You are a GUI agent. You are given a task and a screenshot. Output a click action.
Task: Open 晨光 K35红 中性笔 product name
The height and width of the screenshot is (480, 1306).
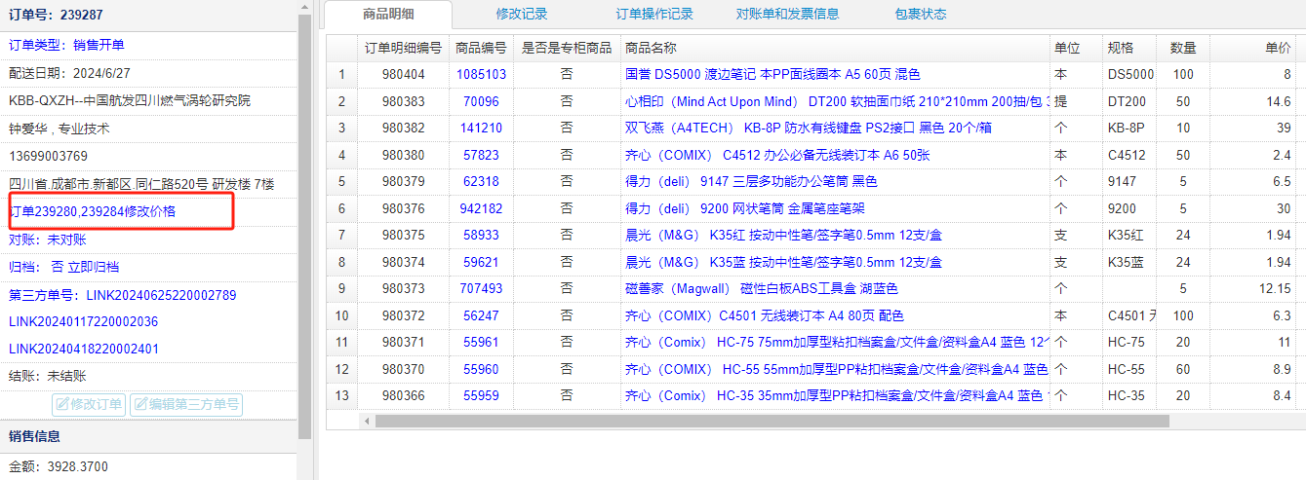(x=783, y=236)
